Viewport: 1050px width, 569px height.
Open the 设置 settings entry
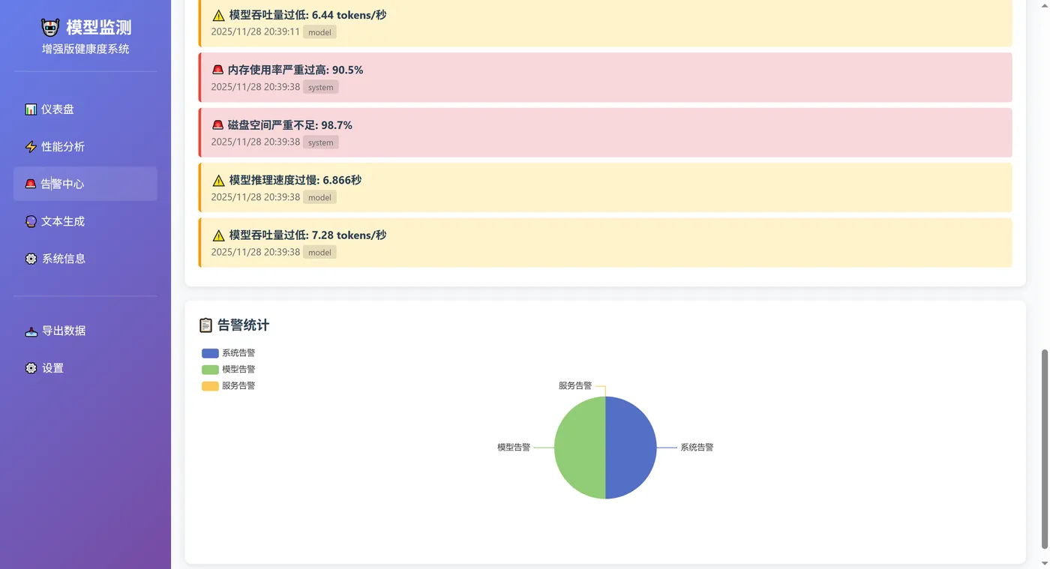pos(52,367)
